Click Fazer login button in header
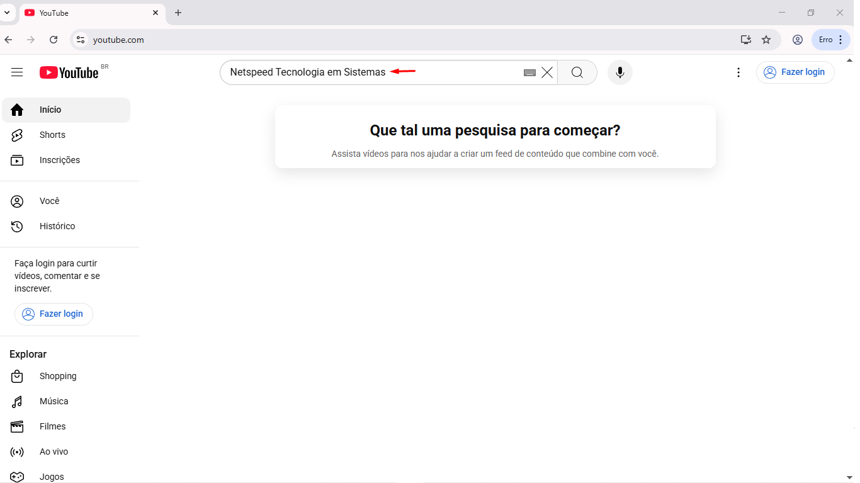This screenshot has height=483, width=860. click(795, 72)
